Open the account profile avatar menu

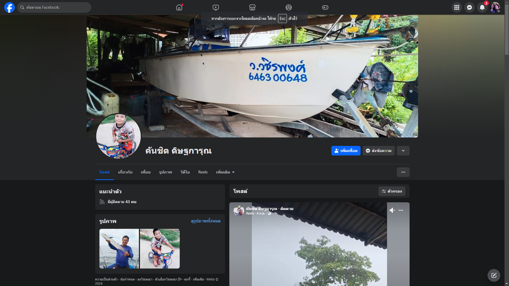[495, 7]
